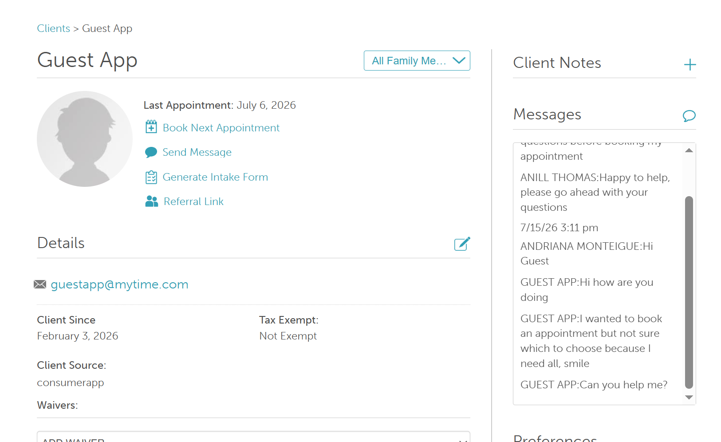Click the people Referral Link icon
Viewport: 721px width, 442px height.
pyautogui.click(x=152, y=201)
